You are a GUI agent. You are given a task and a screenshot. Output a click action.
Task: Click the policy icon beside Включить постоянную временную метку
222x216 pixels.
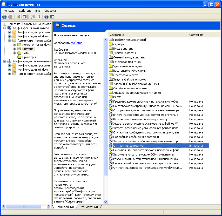tap(111, 119)
